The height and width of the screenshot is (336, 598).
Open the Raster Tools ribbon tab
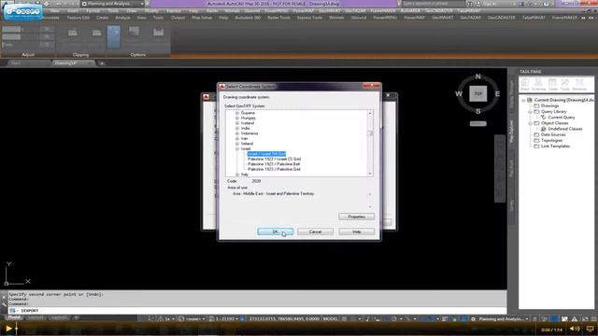[278, 18]
